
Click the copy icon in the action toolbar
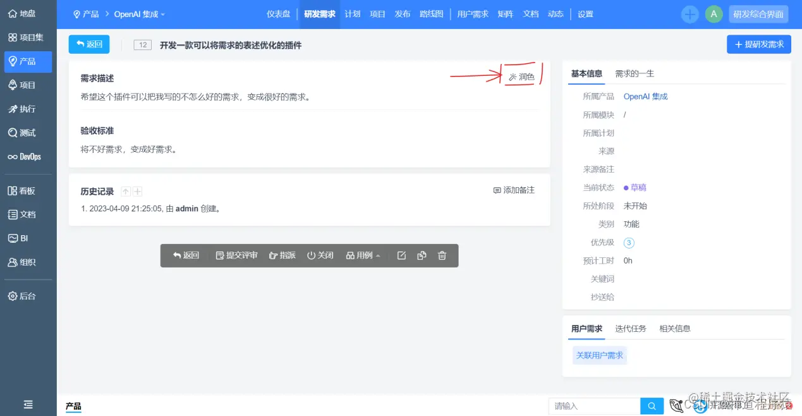coord(422,255)
